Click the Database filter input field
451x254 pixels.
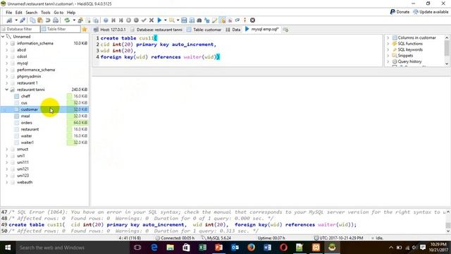[x=20, y=29]
